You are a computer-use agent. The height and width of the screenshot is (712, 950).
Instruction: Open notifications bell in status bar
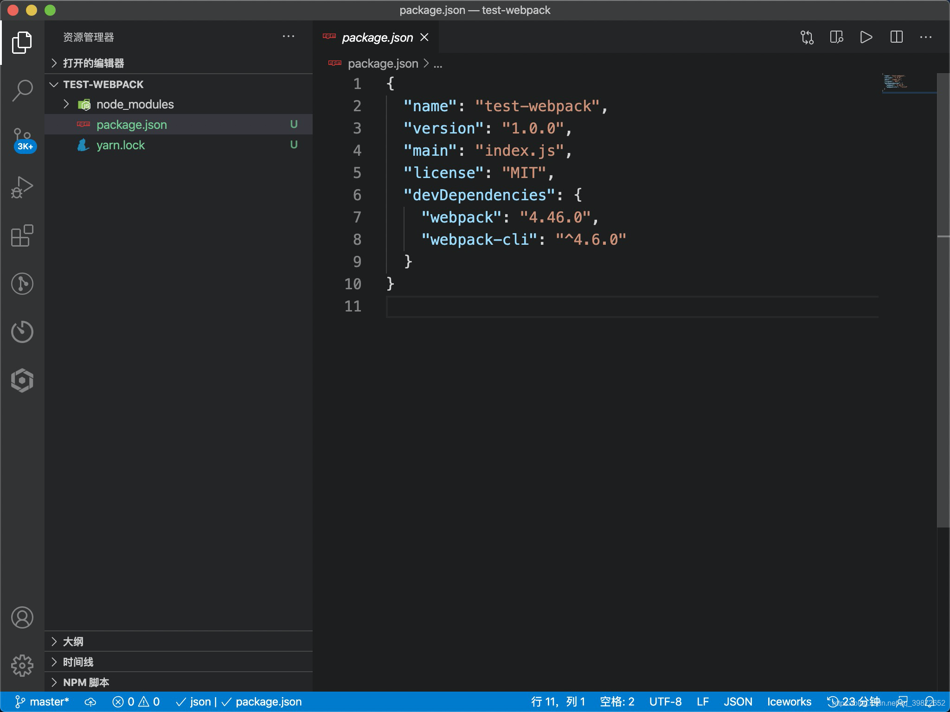[x=930, y=702]
